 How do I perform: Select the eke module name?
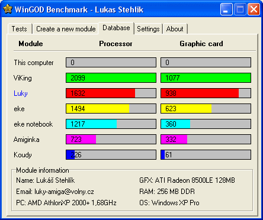19,109
